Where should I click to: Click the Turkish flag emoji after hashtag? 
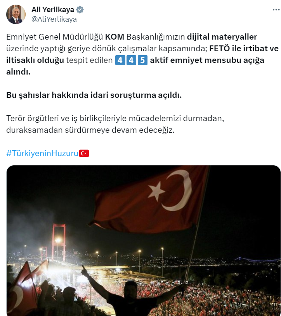click(84, 153)
